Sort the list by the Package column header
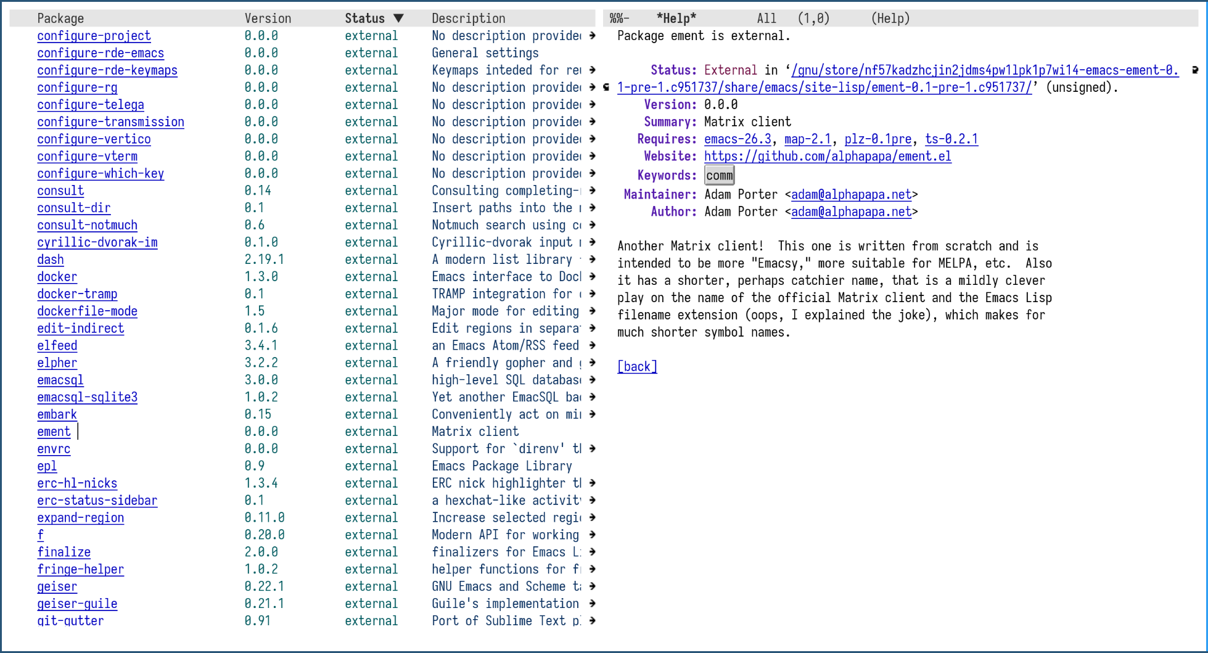Image resolution: width=1208 pixels, height=653 pixels. click(60, 18)
